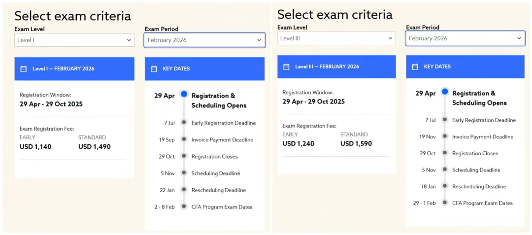Click the Level III — FEBRUARY 2026 header

[336, 67]
